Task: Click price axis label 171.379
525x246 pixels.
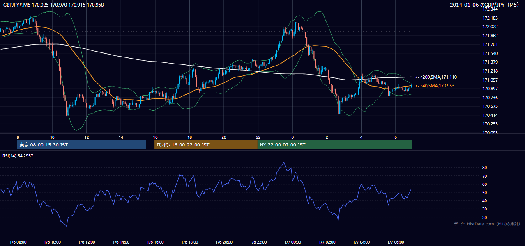Action: point(490,62)
